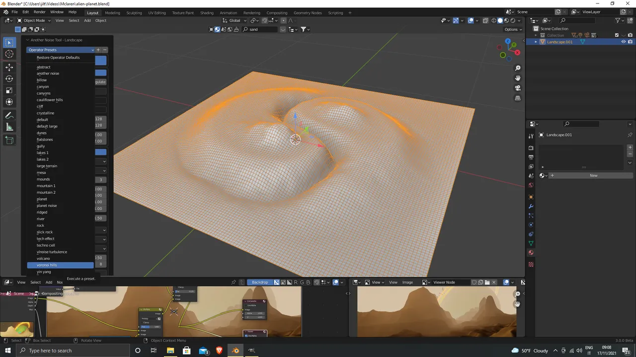Open the Render menu
Image resolution: width=636 pixels, height=357 pixels.
pyautogui.click(x=39, y=12)
